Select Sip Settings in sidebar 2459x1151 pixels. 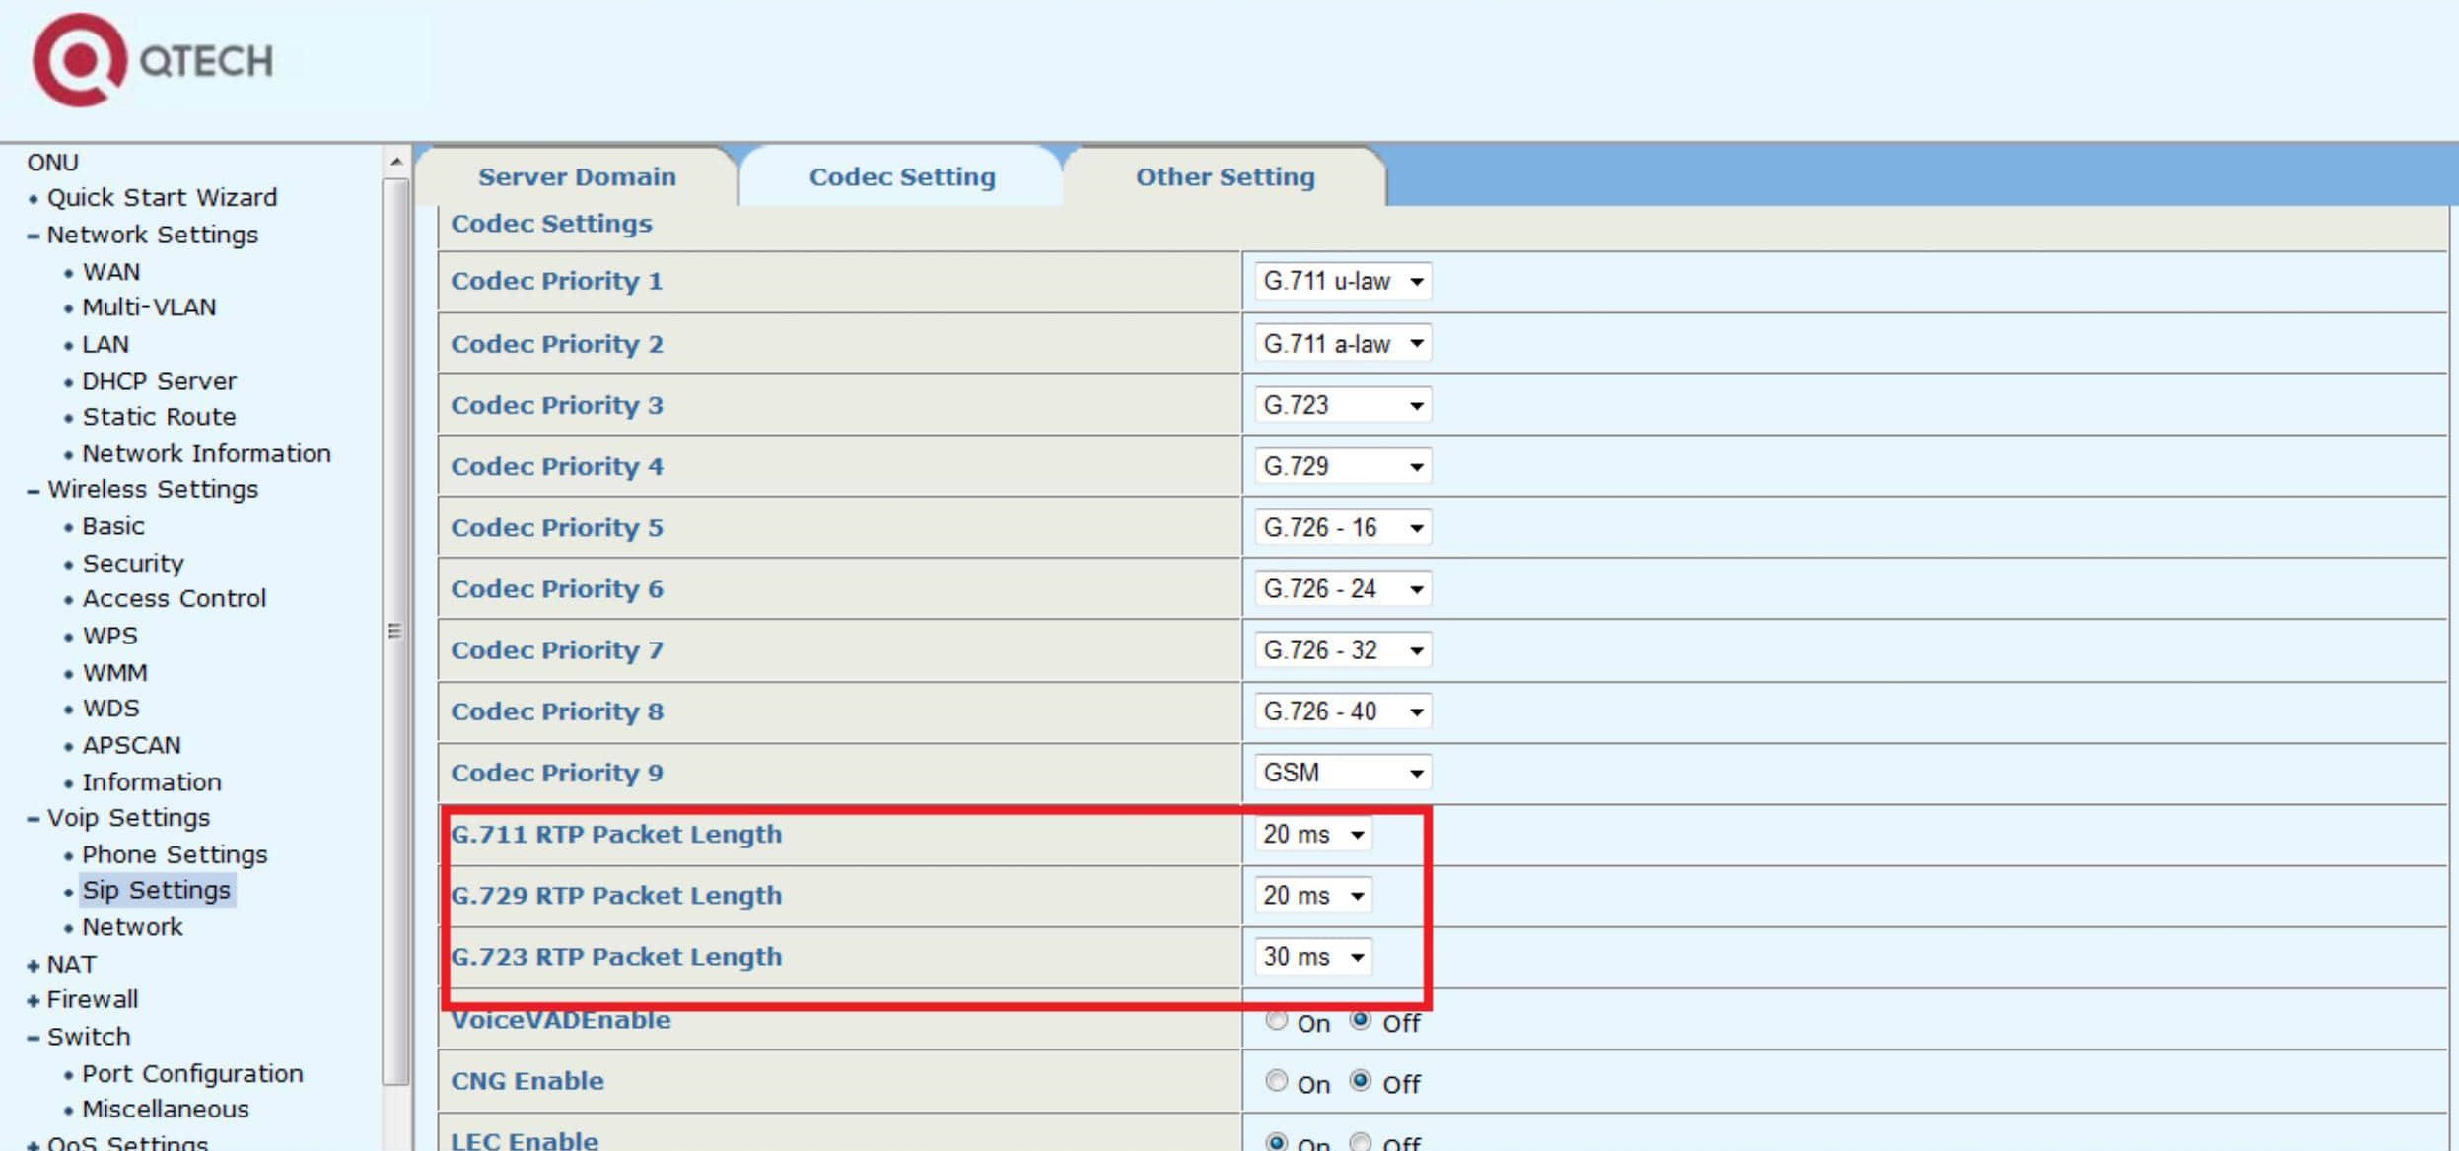(x=156, y=890)
